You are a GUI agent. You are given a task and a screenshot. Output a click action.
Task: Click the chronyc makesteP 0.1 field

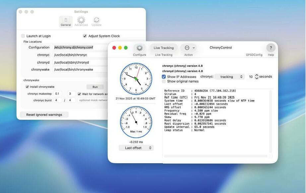pyautogui.click(x=58, y=94)
